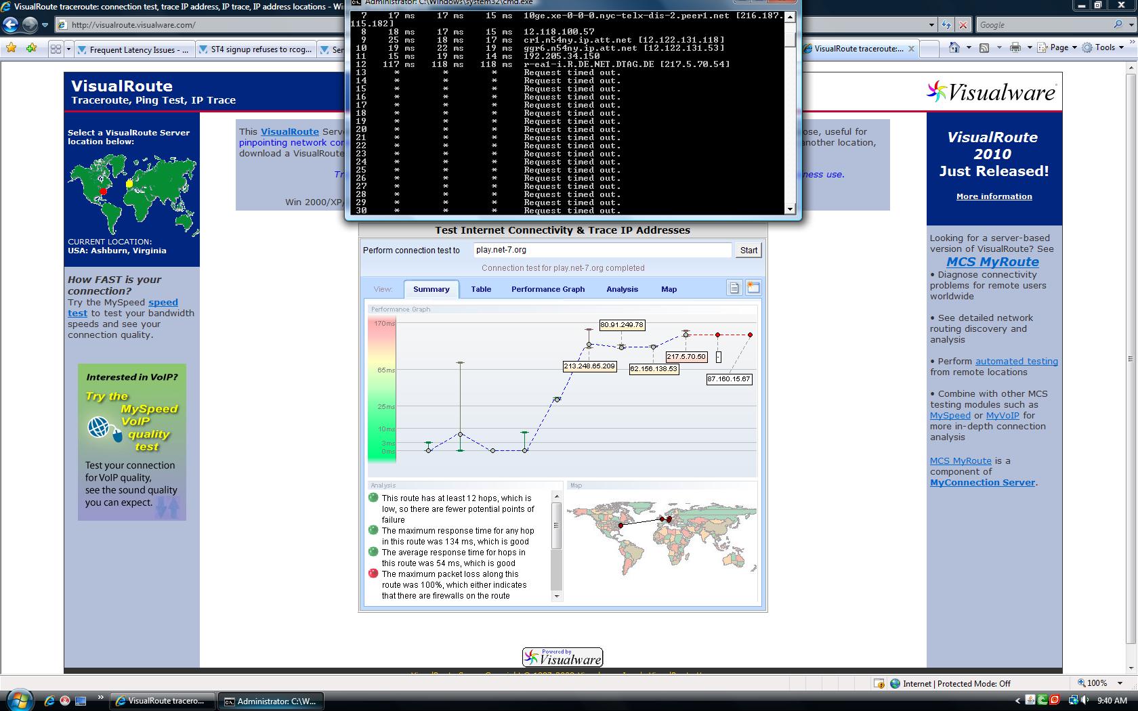Click the cmd window scroll up arrow

click(x=790, y=17)
